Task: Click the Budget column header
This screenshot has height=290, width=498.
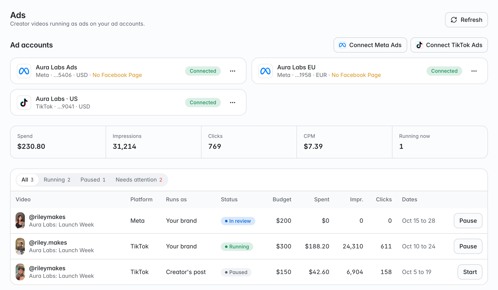Action: click(x=282, y=199)
